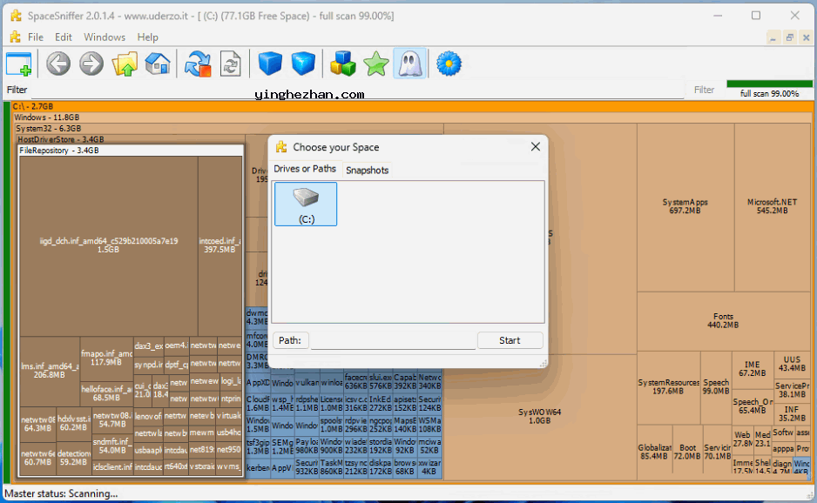The image size is (817, 503).
Task: Select the Speech 99.0MB block
Action: (x=716, y=387)
